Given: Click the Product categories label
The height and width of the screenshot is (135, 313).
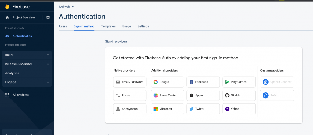Looking at the screenshot, I should tap(16, 45).
